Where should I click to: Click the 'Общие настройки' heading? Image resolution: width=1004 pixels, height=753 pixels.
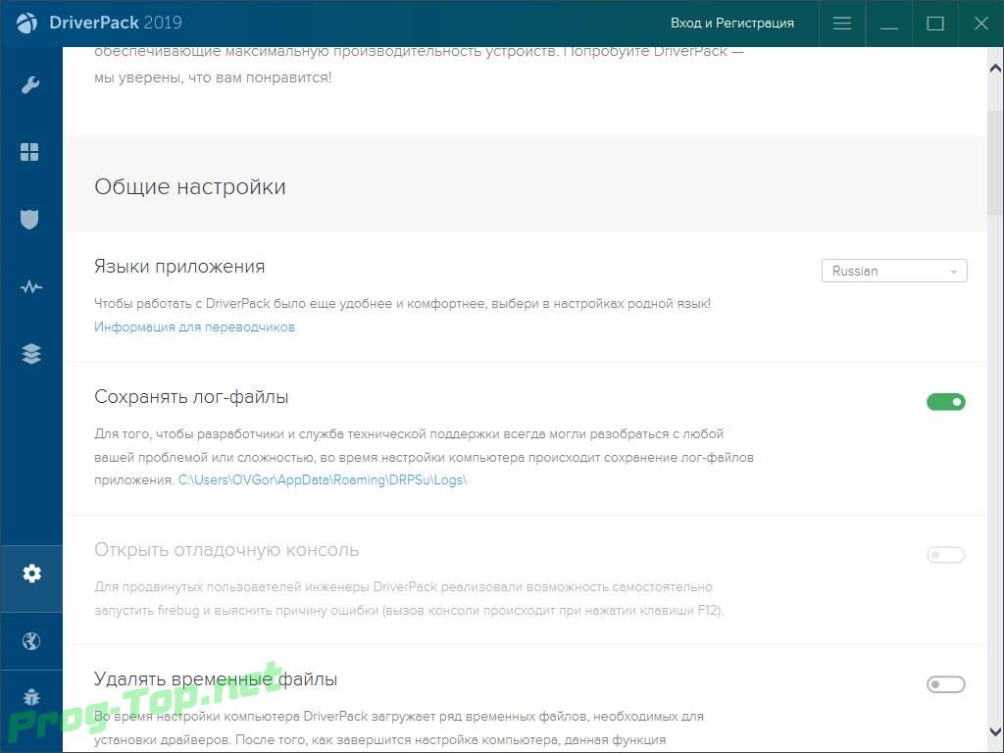point(190,187)
